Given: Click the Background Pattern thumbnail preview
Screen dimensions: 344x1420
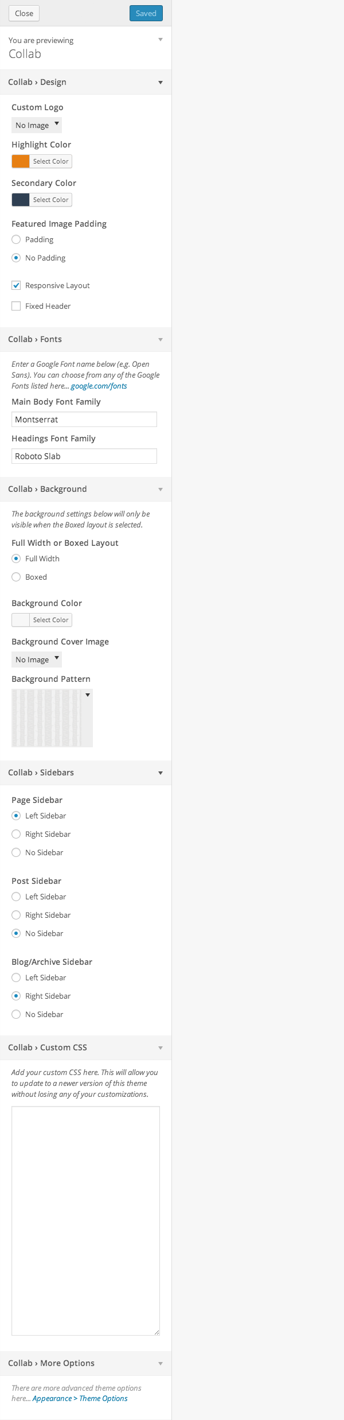Looking at the screenshot, I should coord(46,718).
